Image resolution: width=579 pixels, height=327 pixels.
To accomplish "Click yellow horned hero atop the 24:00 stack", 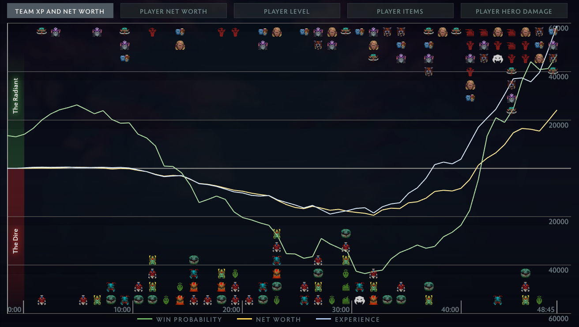I will pos(277,233).
